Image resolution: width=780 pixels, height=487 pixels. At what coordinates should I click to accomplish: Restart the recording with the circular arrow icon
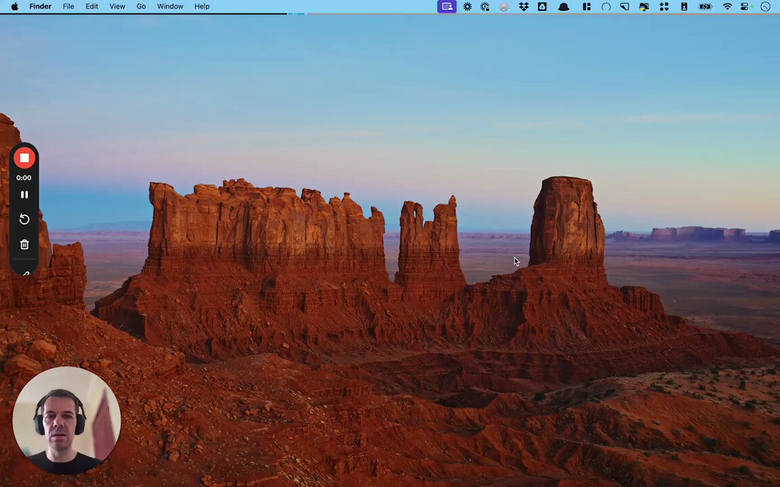click(24, 219)
